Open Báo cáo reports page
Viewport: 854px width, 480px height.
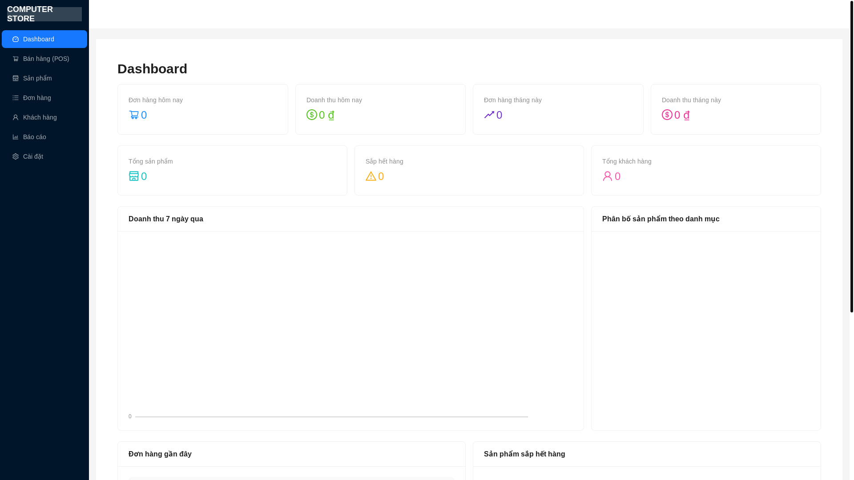44,137
